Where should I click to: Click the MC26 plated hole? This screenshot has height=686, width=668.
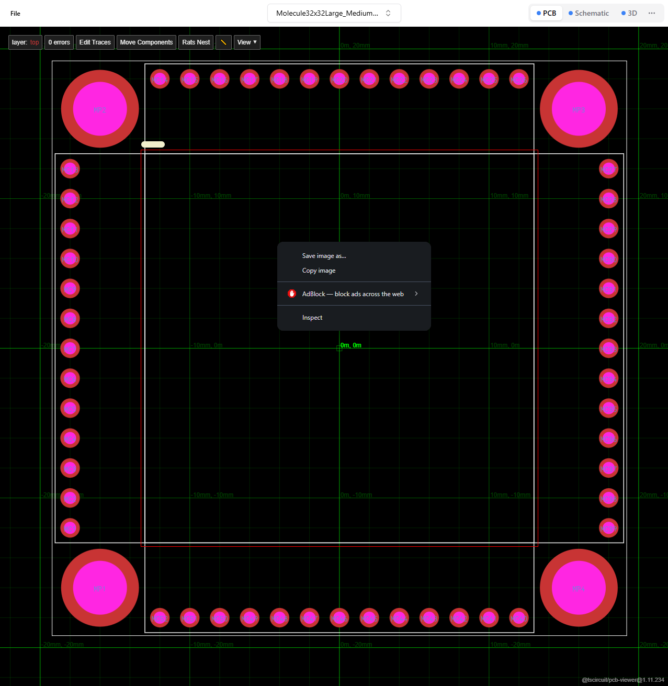[x=519, y=79]
